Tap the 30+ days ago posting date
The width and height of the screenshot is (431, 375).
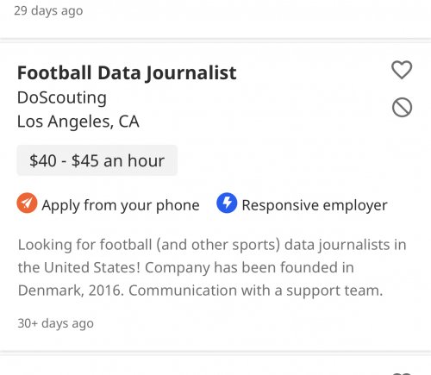click(55, 323)
